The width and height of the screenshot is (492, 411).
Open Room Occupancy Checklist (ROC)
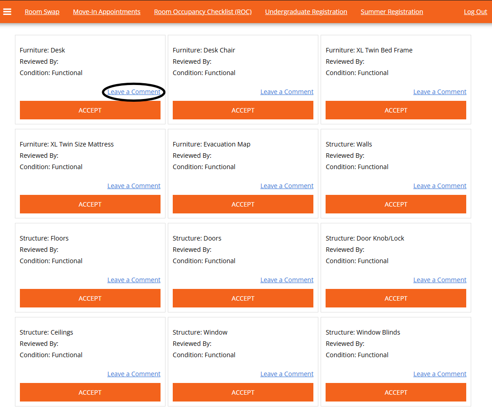click(203, 12)
